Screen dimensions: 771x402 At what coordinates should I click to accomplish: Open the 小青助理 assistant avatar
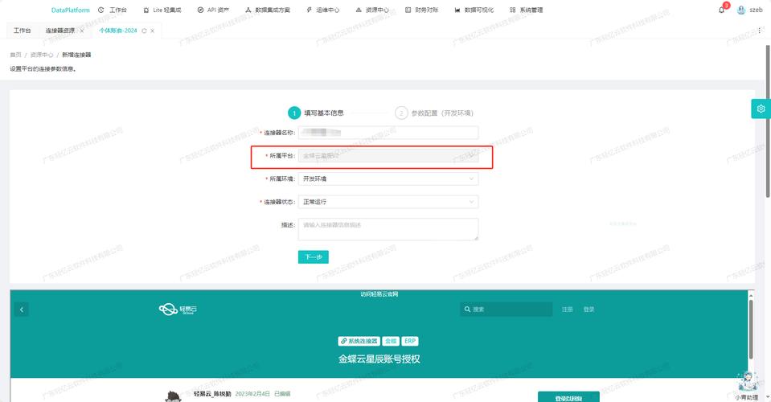(x=747, y=382)
